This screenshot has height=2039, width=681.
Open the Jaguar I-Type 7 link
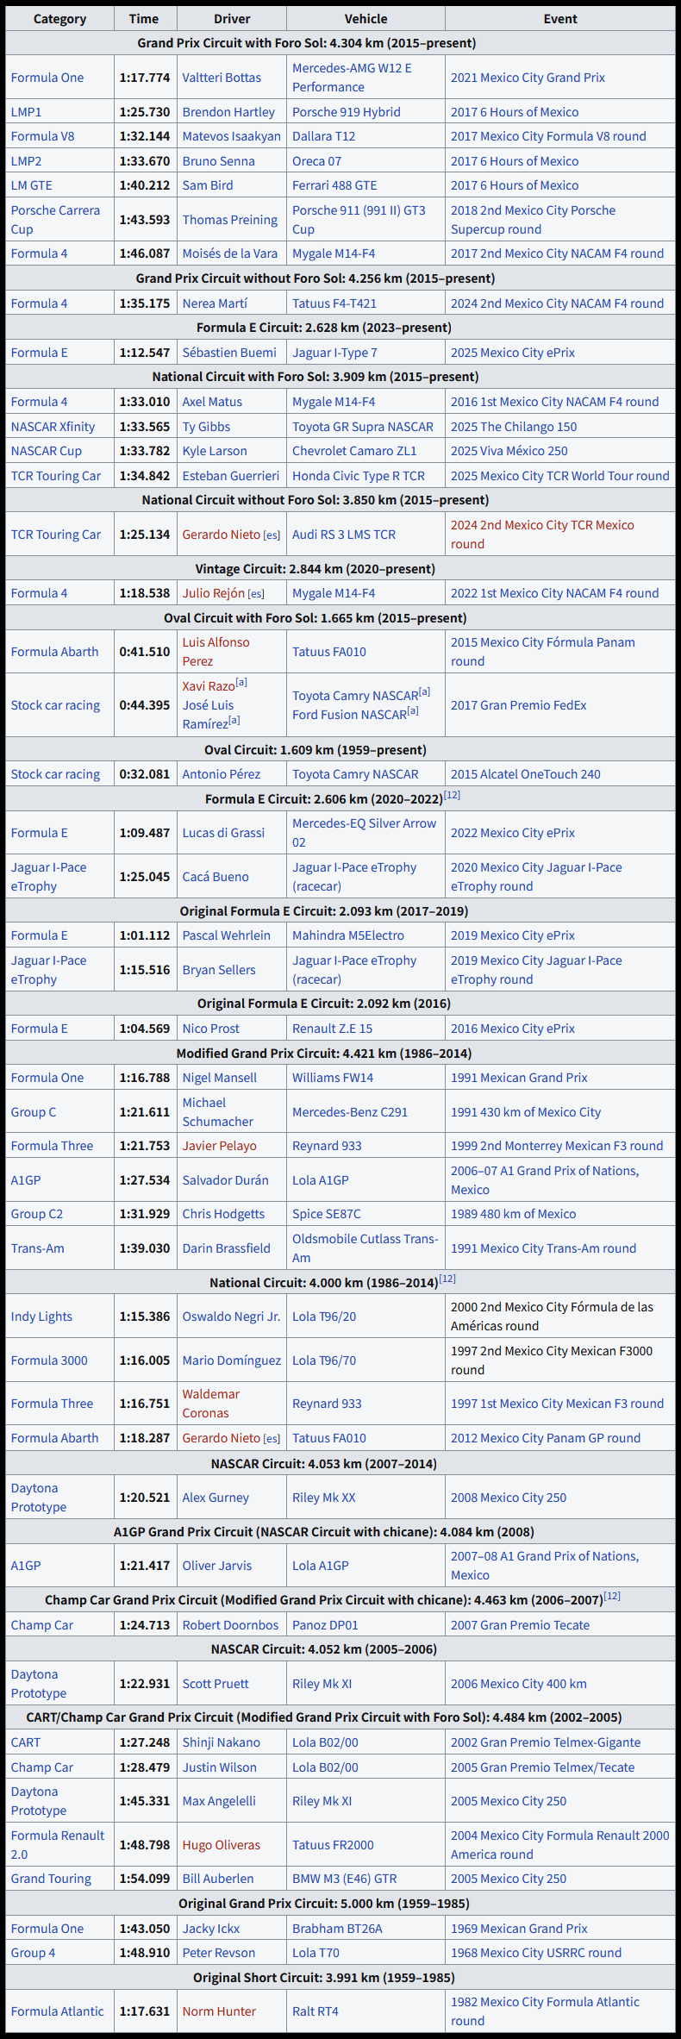[x=334, y=353]
